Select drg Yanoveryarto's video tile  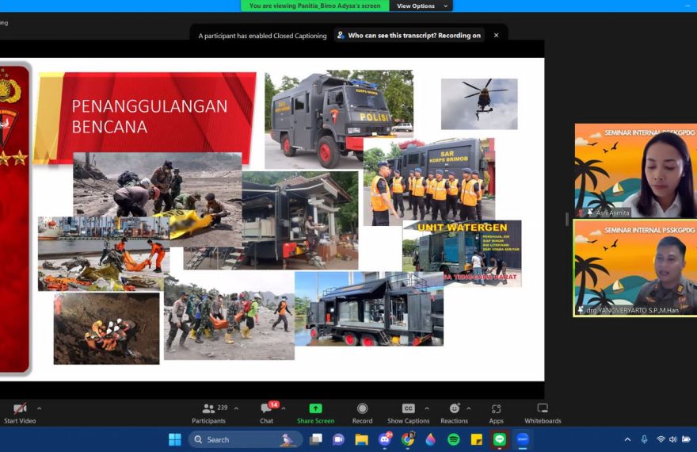[635, 268]
